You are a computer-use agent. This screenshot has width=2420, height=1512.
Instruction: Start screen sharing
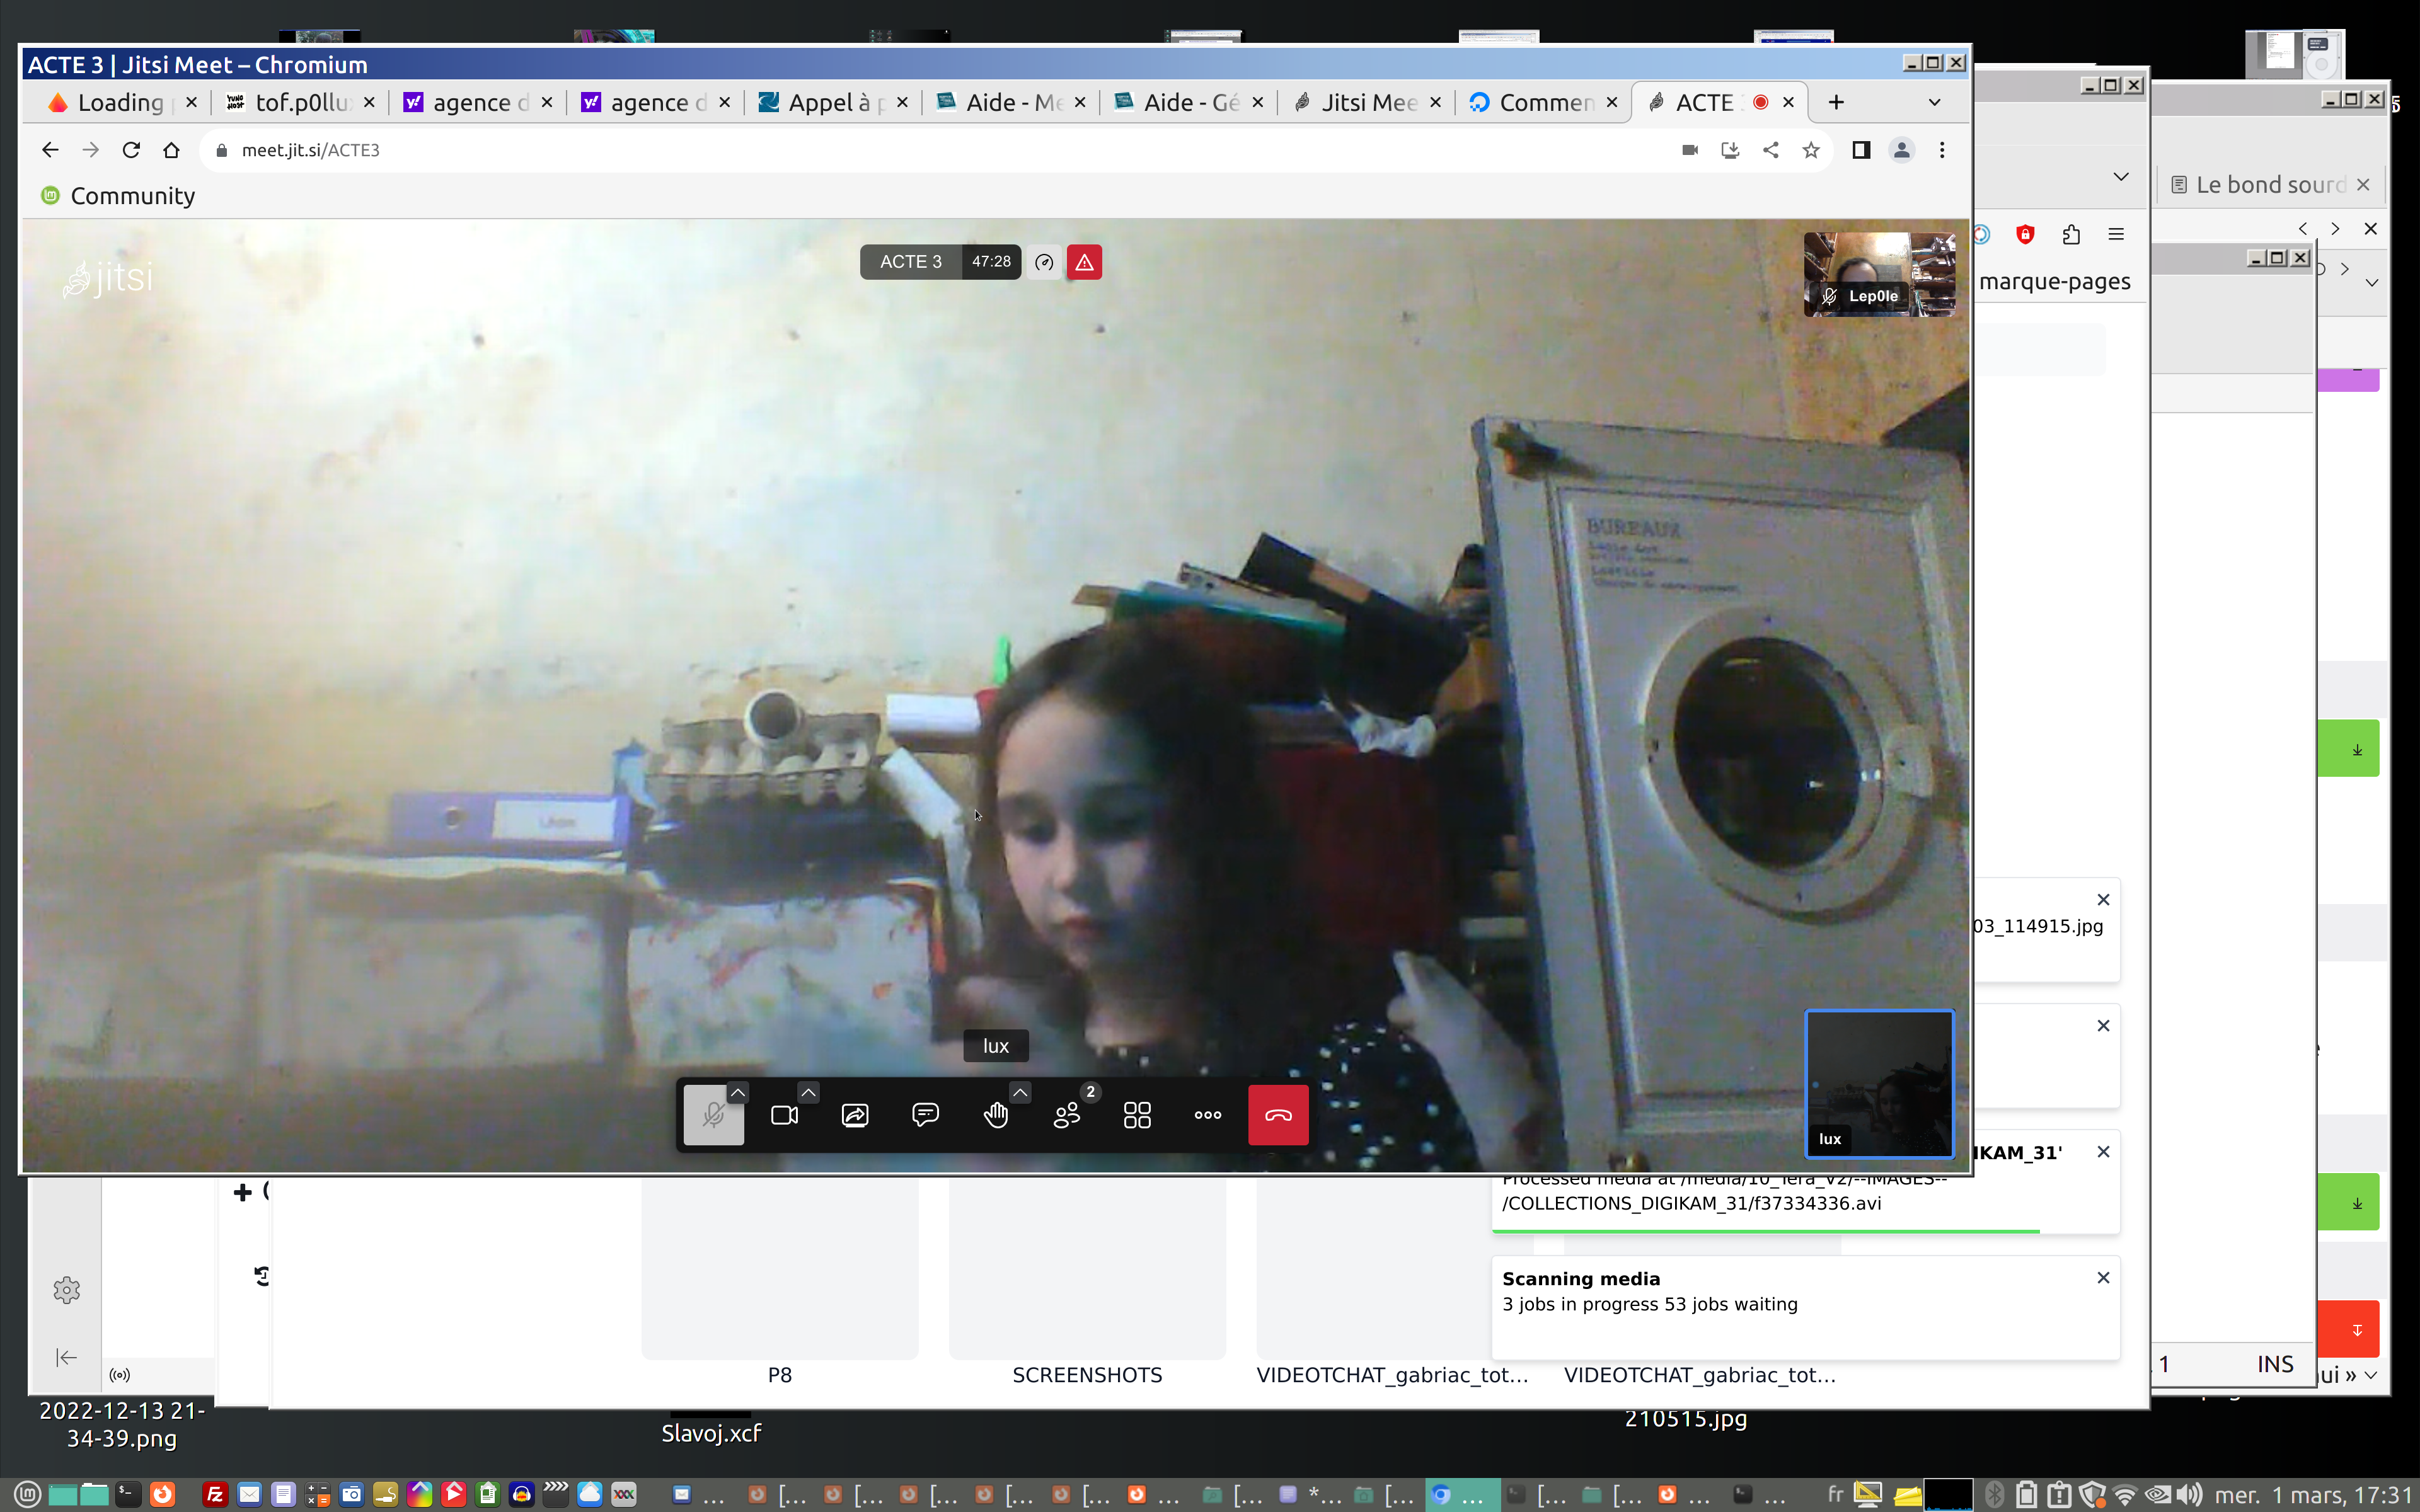855,1115
